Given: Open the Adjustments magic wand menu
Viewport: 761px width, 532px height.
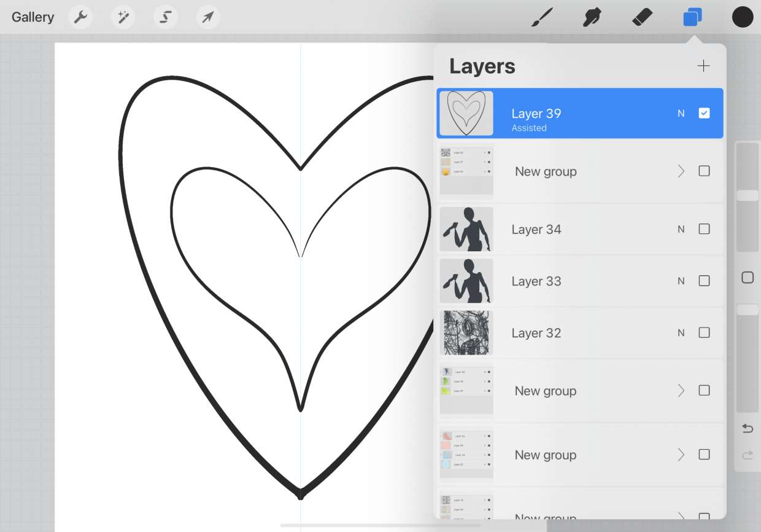Looking at the screenshot, I should click(123, 17).
